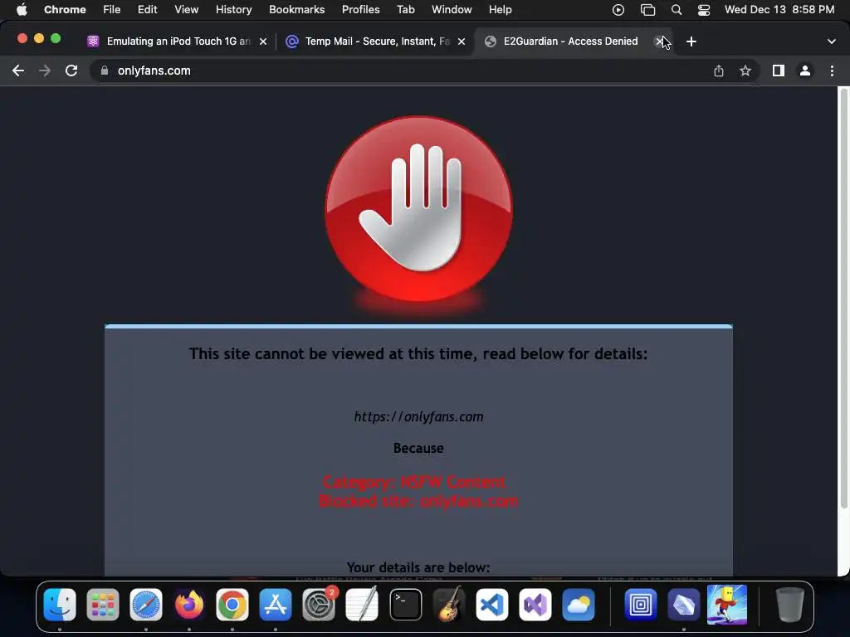The width and height of the screenshot is (850, 637).
Task: Open the crystal-icon app in Dock
Action: pyautogui.click(x=684, y=604)
